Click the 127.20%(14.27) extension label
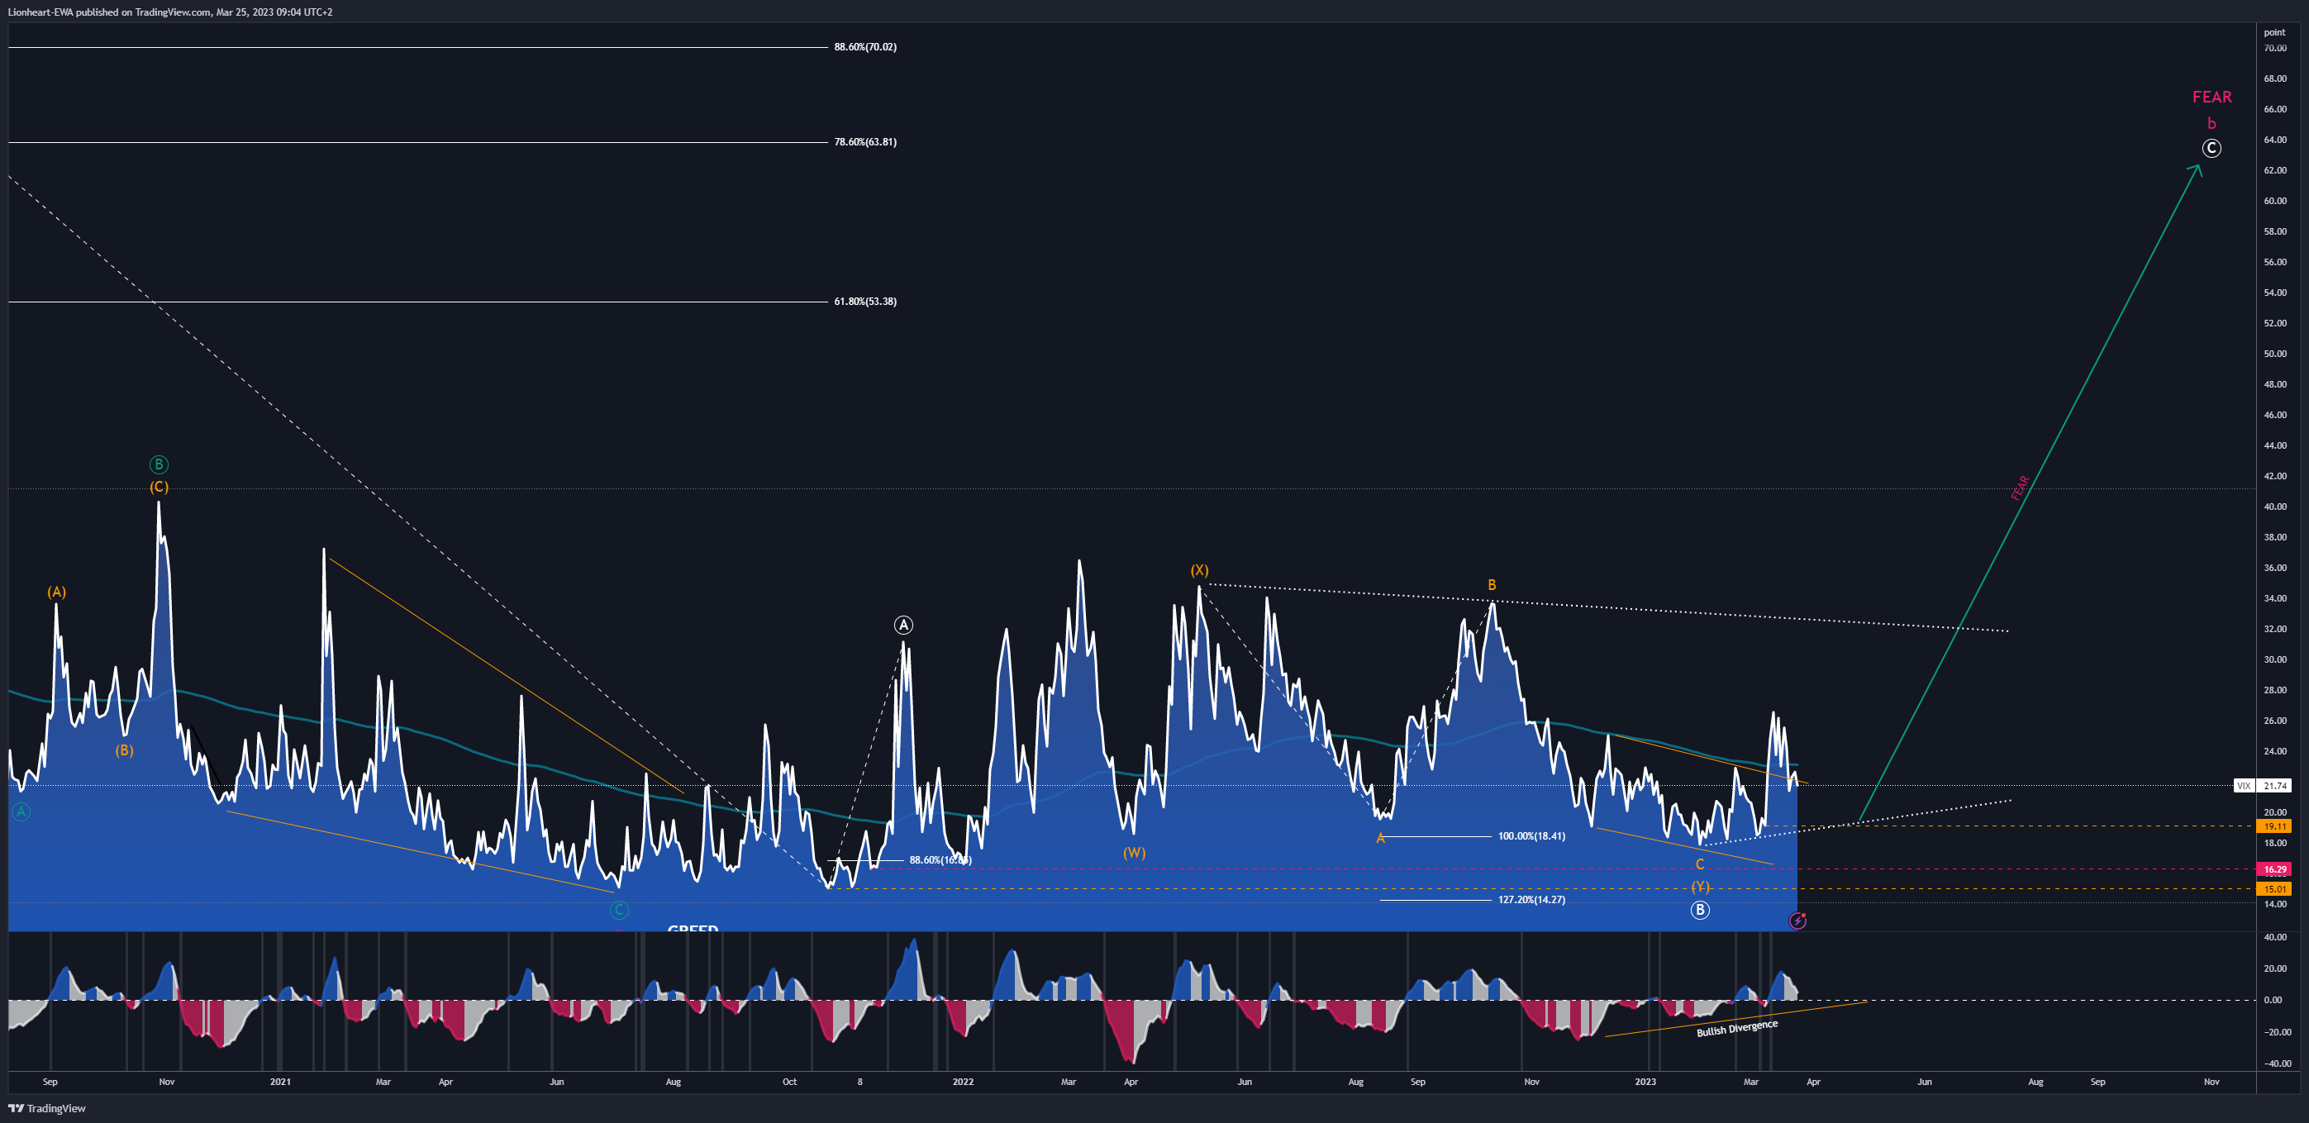Viewport: 2309px width, 1123px height. (x=1532, y=900)
